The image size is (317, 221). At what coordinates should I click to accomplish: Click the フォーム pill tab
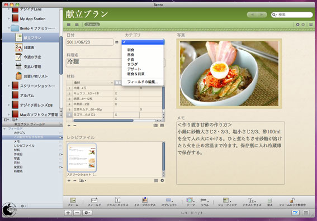[92, 25]
